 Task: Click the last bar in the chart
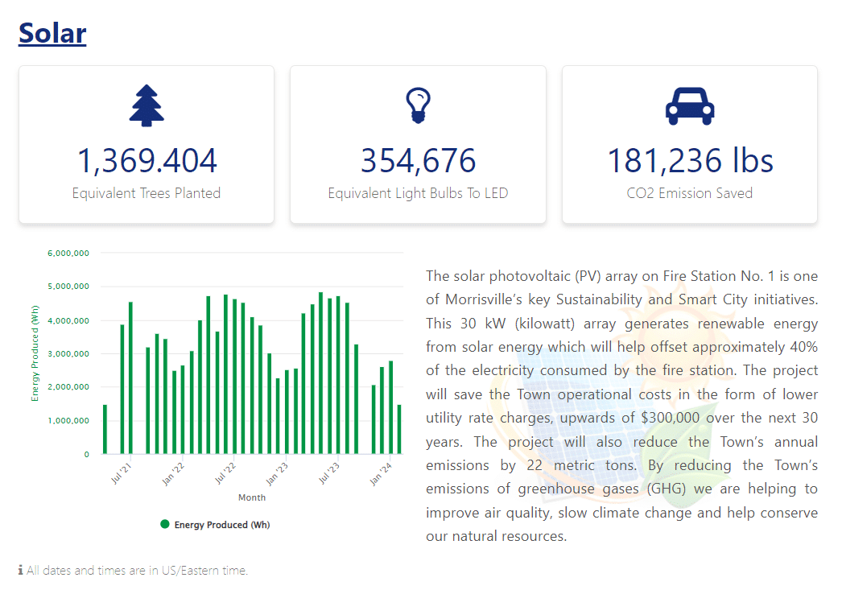[x=399, y=430]
